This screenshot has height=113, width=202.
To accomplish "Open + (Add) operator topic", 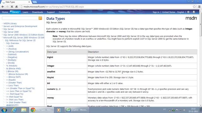I will pos(10,46).
